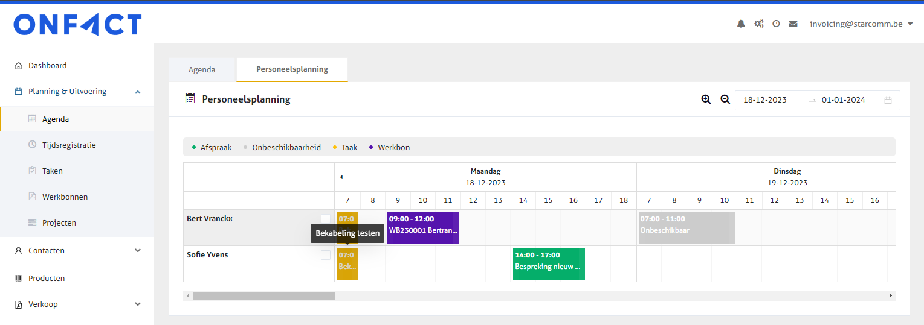
Task: Click the start date 18-12-2023 field
Action: [765, 100]
